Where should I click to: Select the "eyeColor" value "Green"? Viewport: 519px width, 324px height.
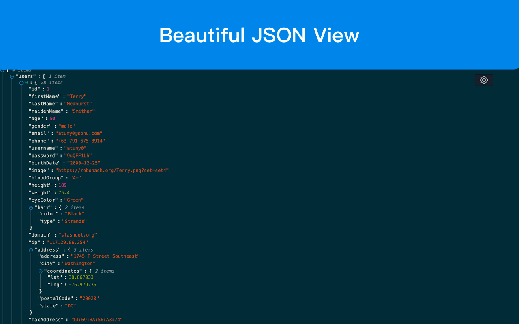(74, 200)
